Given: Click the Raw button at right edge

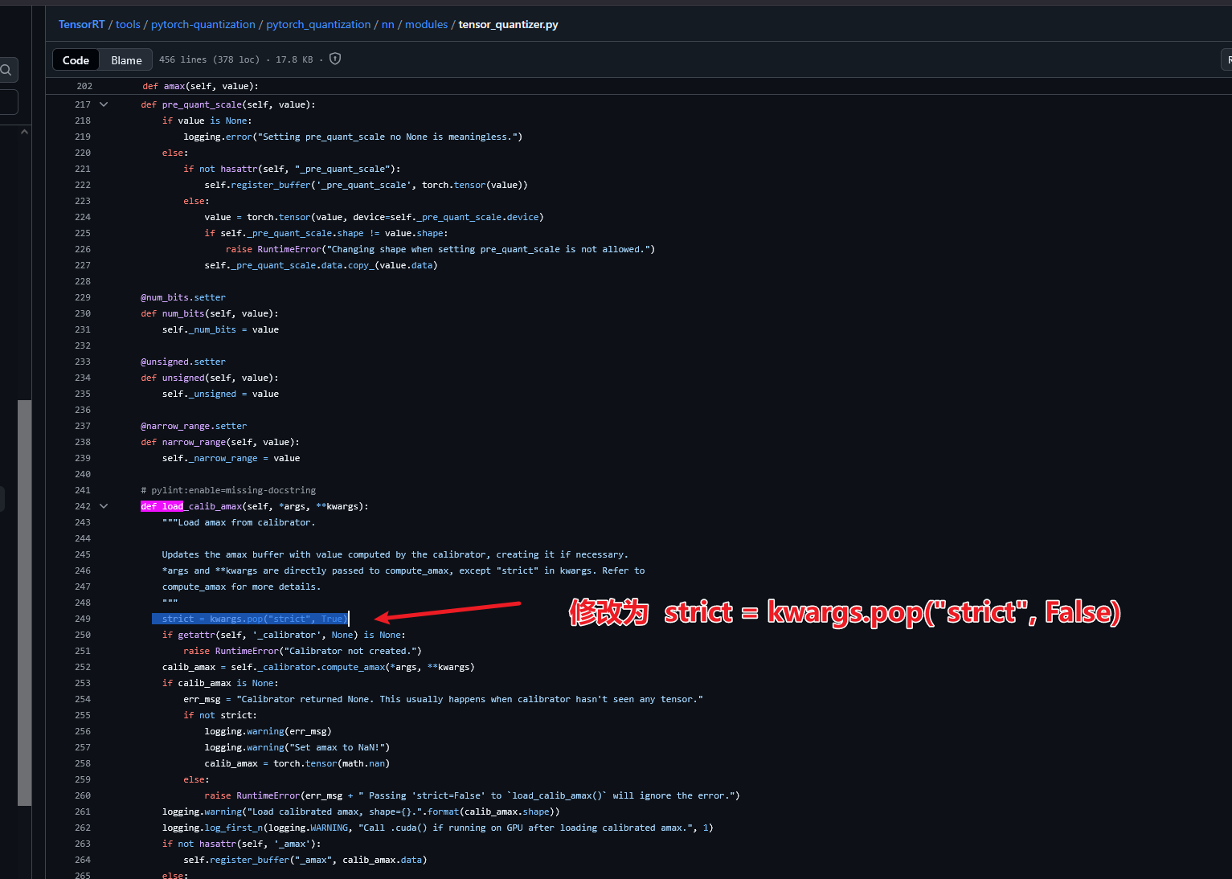Looking at the screenshot, I should pos(1226,60).
